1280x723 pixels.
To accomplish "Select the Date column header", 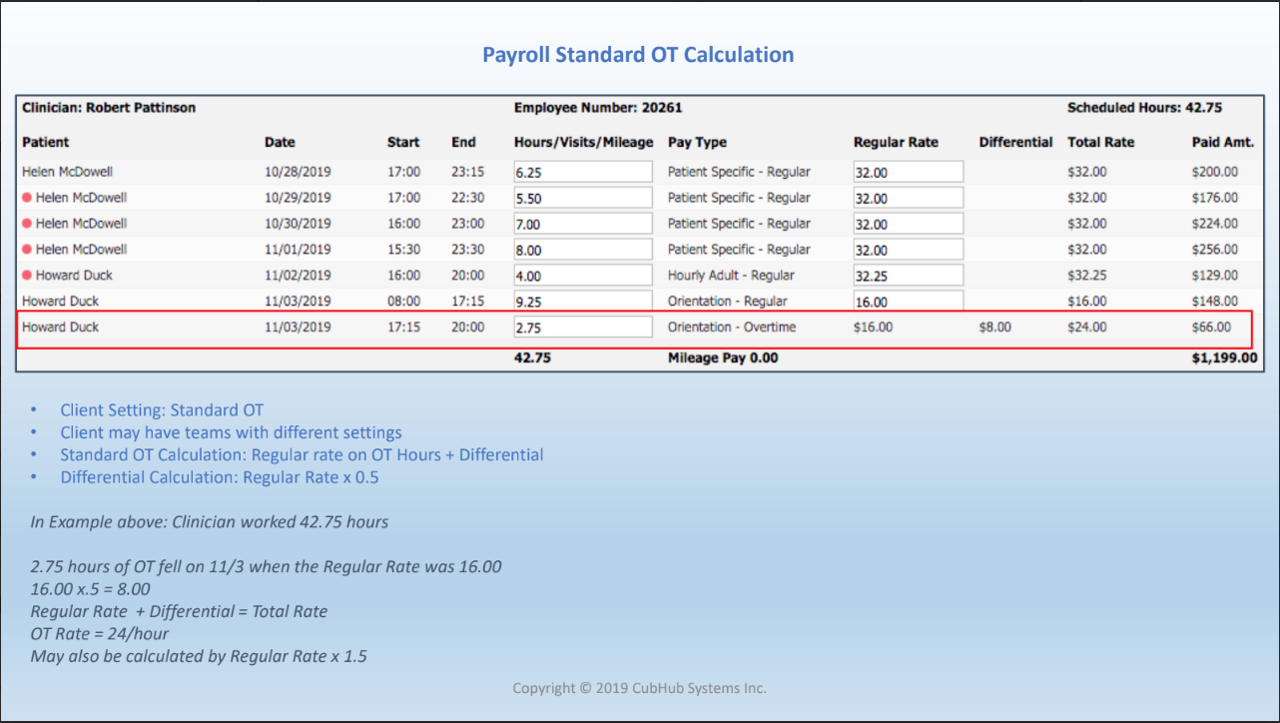I will [280, 142].
